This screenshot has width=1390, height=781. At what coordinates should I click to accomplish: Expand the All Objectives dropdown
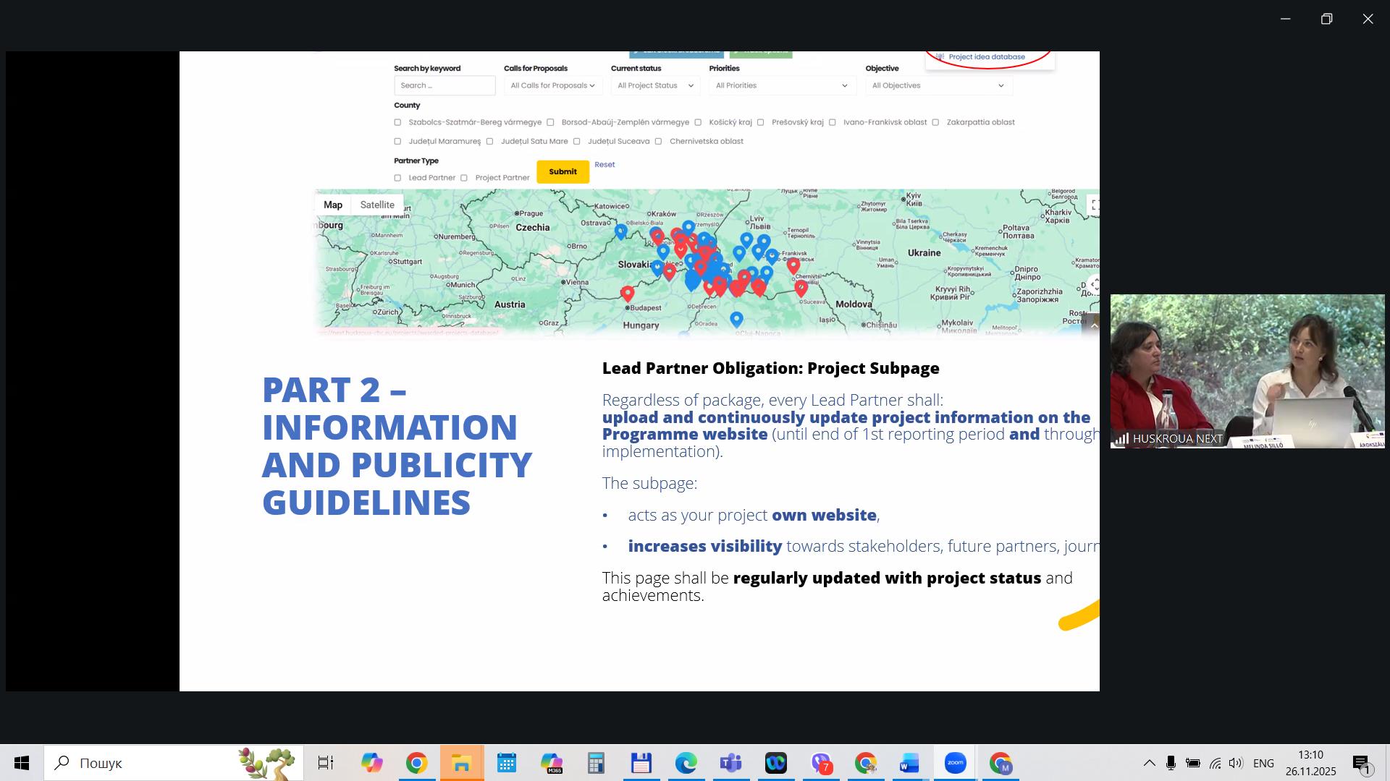pyautogui.click(x=938, y=85)
